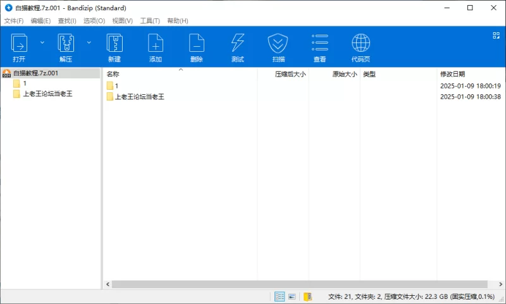Open the 编辑(E) menu
The height and width of the screenshot is (304, 506).
[40, 21]
